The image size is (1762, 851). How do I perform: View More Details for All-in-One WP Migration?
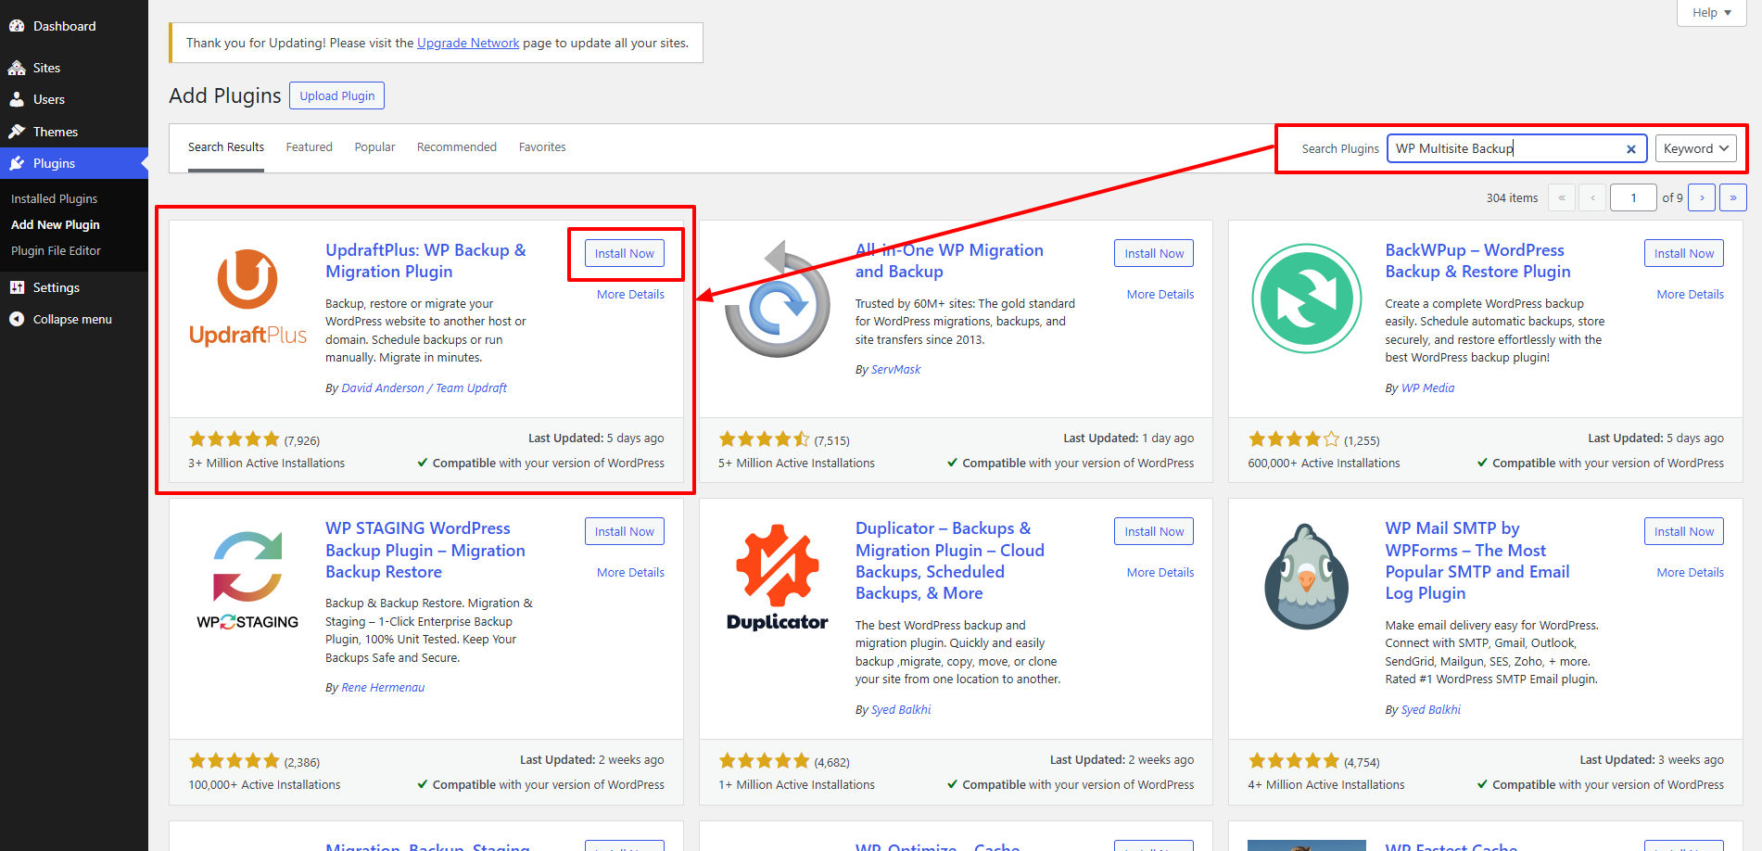click(1160, 294)
